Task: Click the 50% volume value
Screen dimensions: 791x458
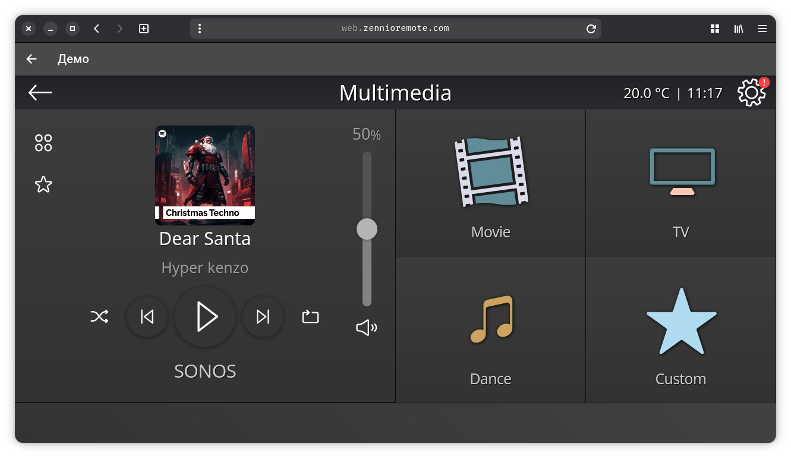Action: [x=367, y=135]
